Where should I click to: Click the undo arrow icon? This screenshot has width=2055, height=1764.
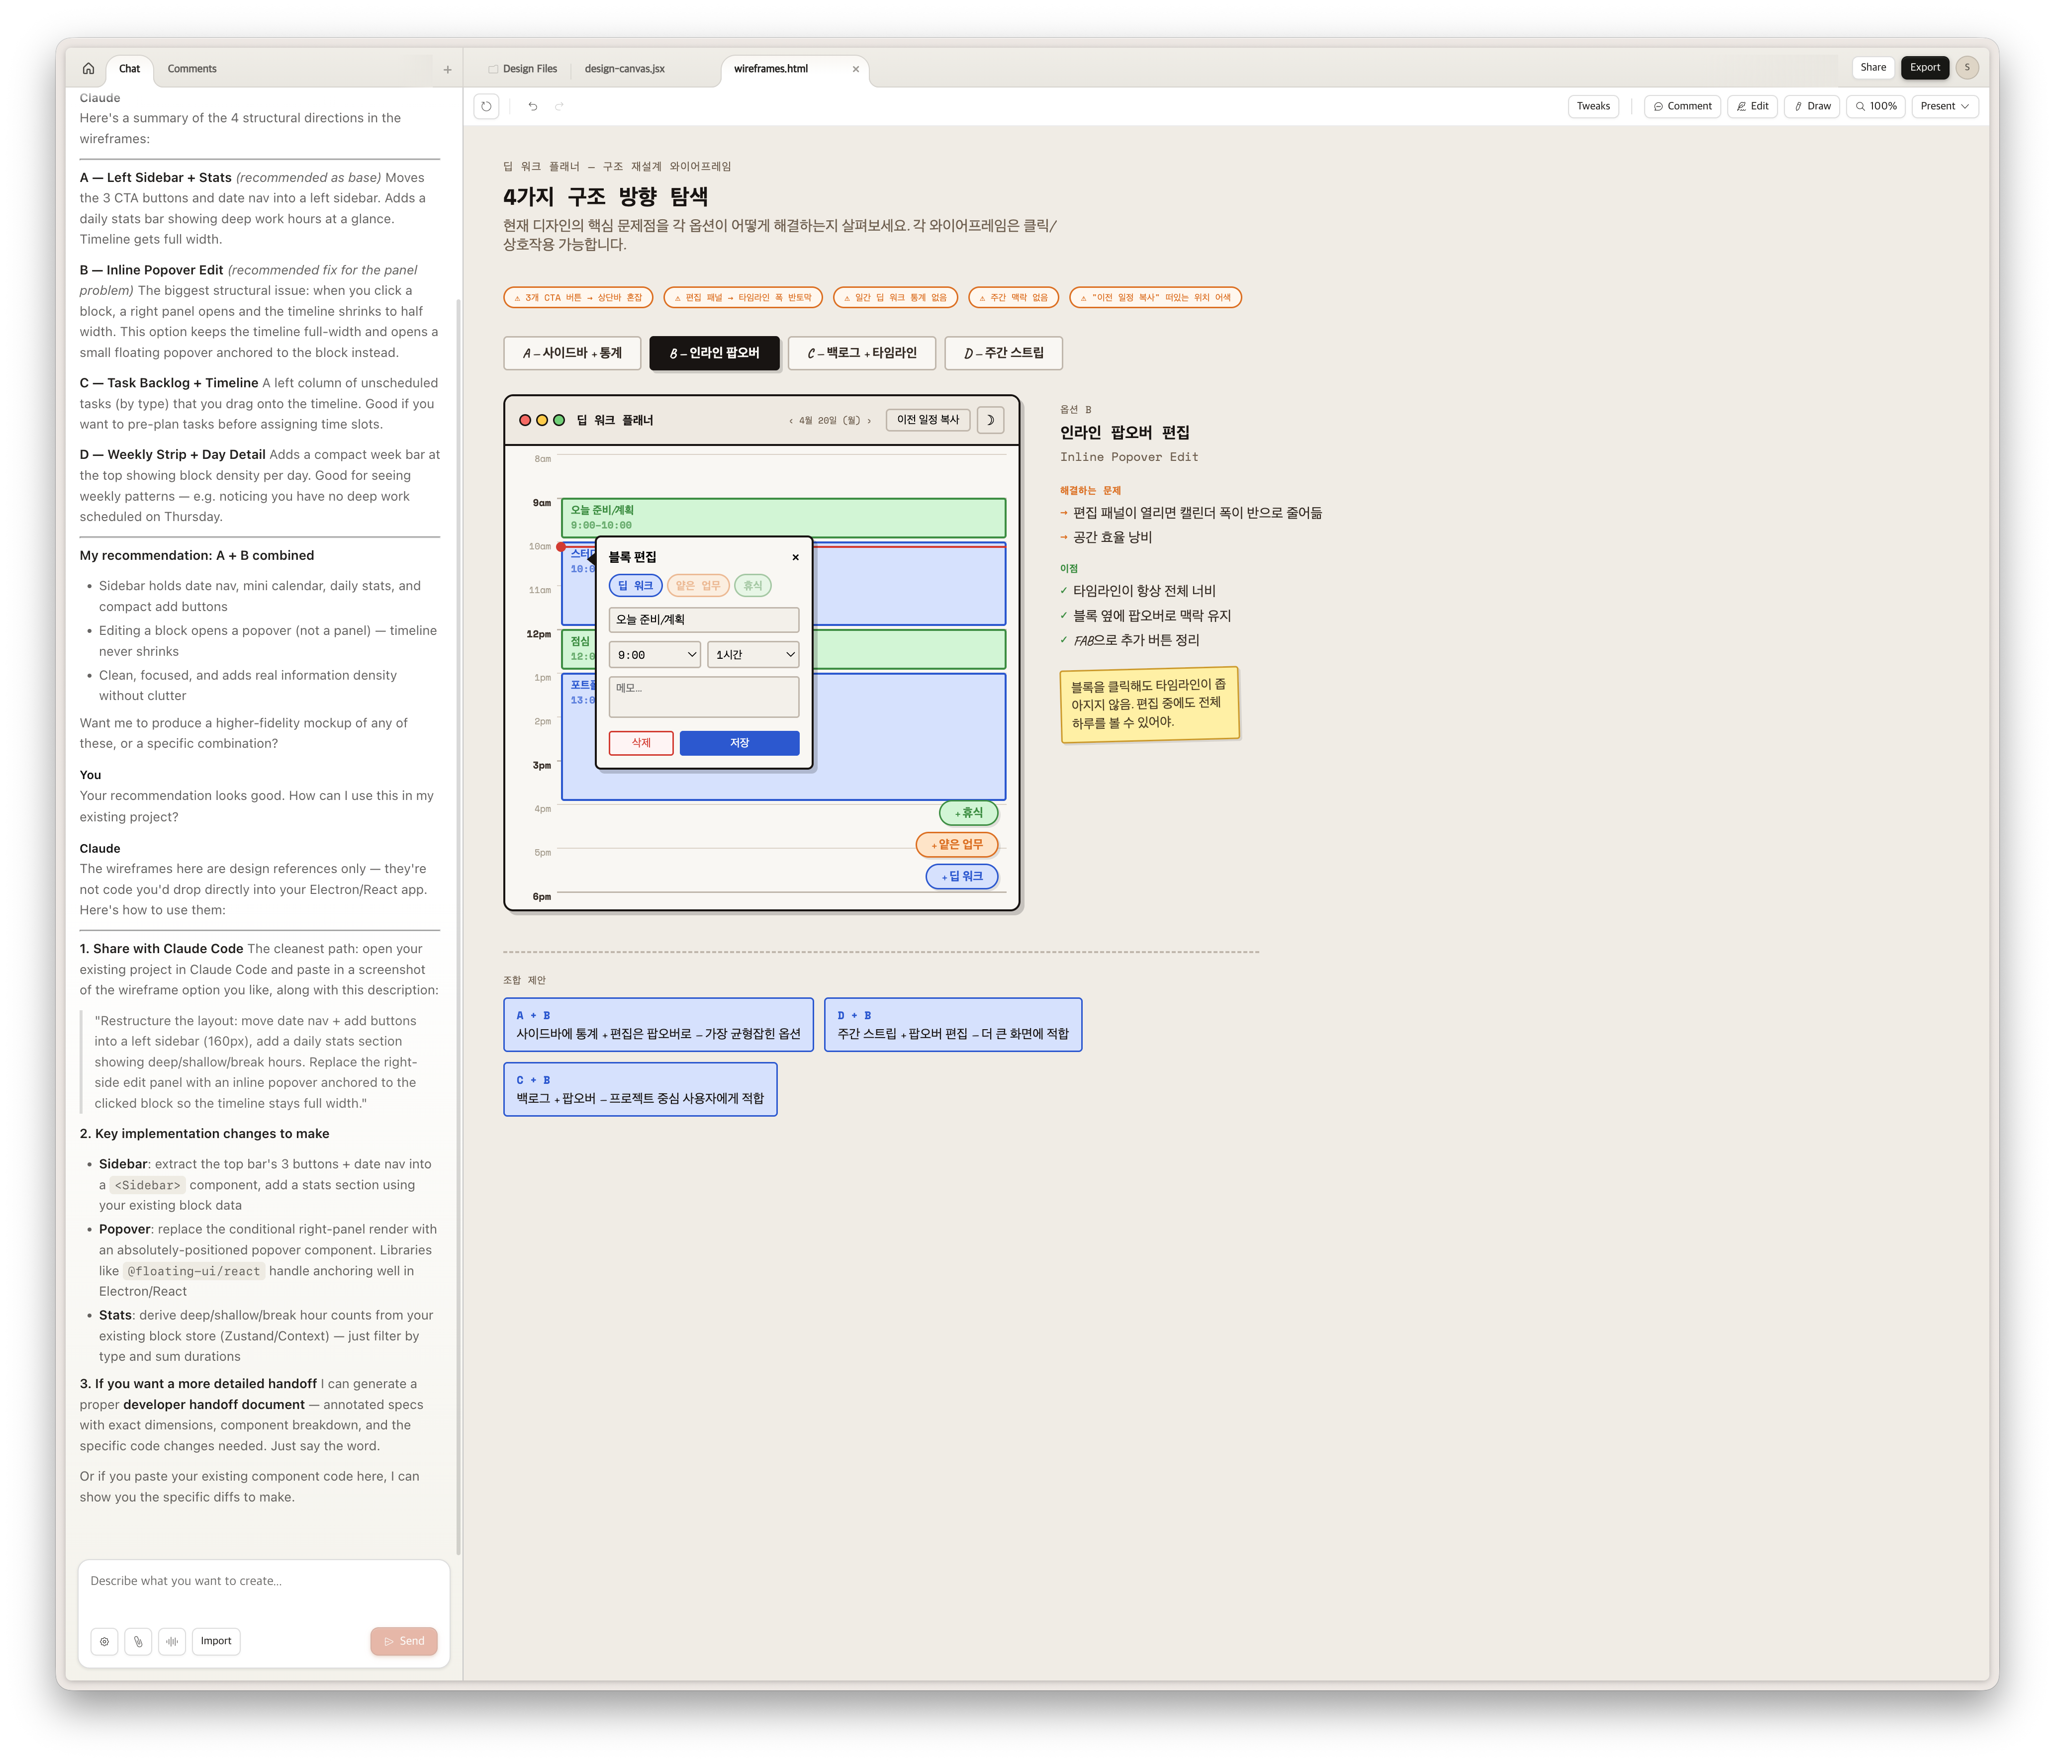tap(533, 106)
